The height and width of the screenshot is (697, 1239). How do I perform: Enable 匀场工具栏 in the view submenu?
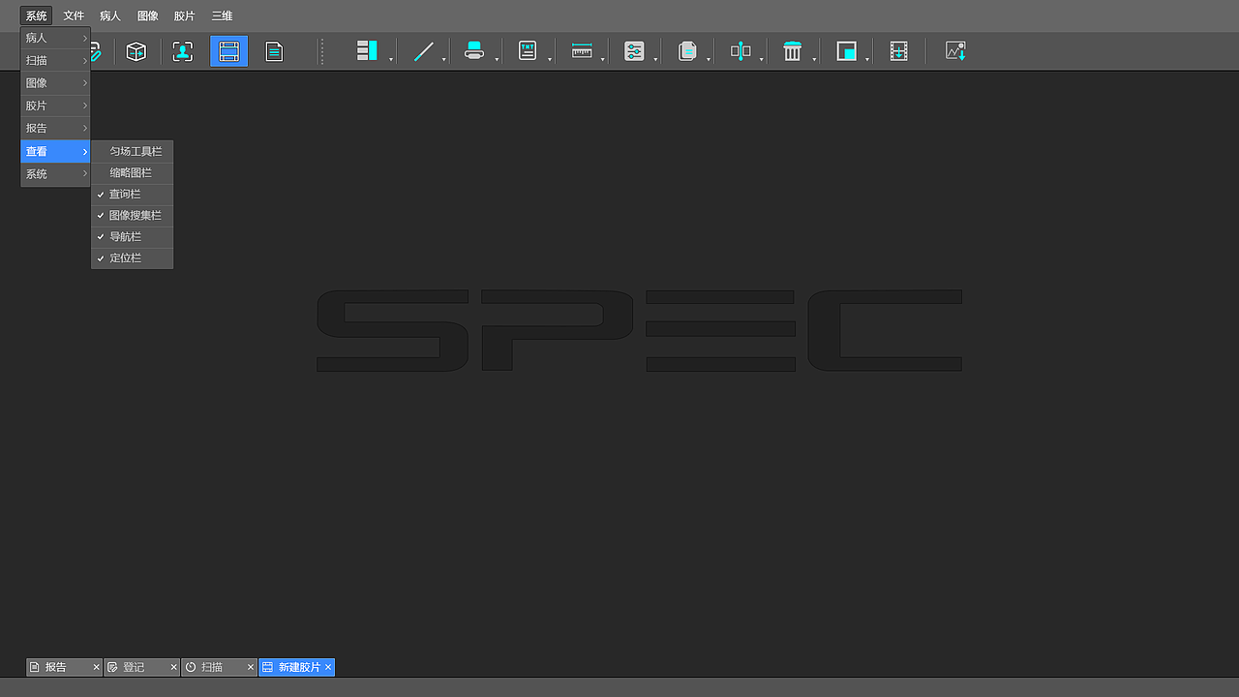[x=133, y=152]
